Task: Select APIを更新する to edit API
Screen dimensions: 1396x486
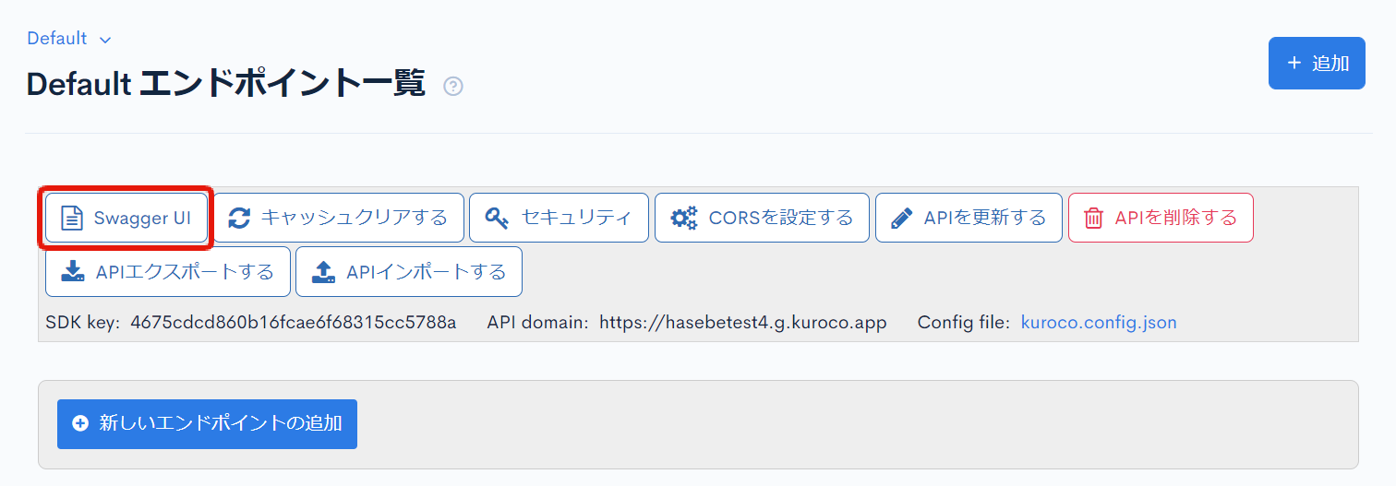Action: click(969, 218)
